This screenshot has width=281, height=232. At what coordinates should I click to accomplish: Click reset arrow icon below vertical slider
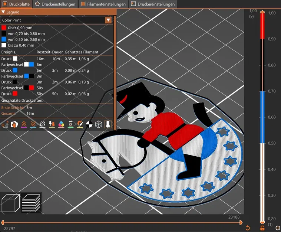click(248, 228)
